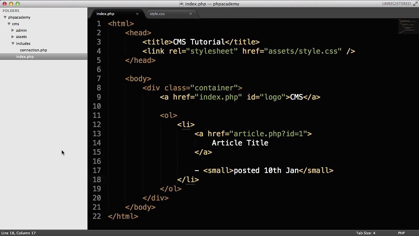419x236 pixels.
Task: Switch to the style.css tab
Action: coord(157,14)
